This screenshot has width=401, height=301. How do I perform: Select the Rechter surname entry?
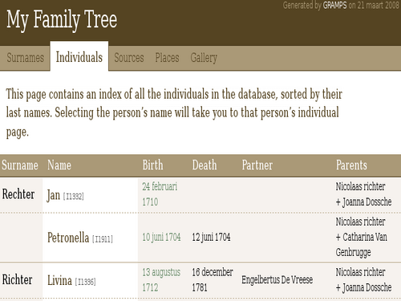coord(18,194)
